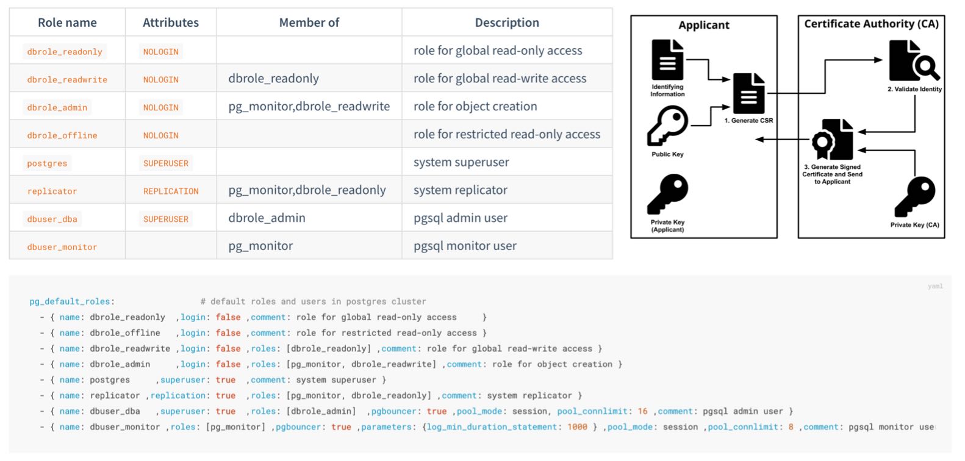The height and width of the screenshot is (461, 965).
Task: Click the Private Key (CA) icon
Action: click(x=914, y=197)
